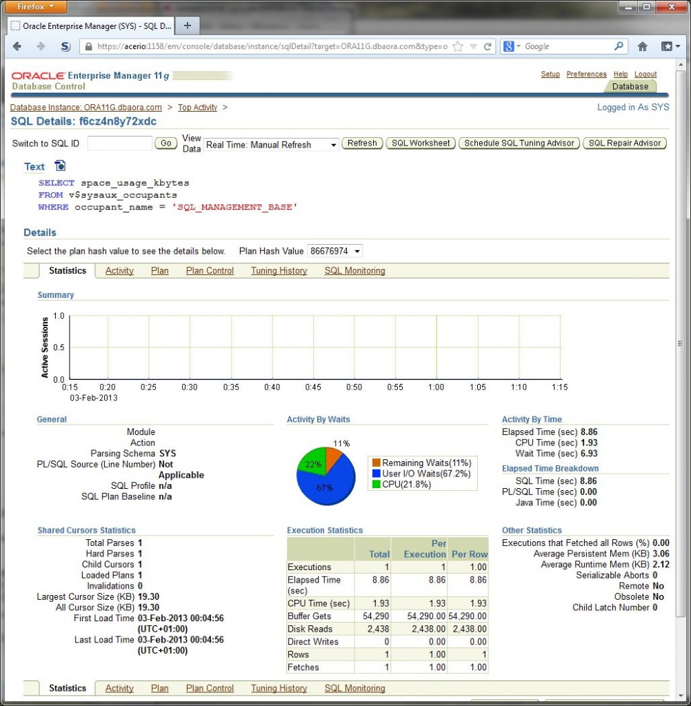Click the Database tab at top right
This screenshot has height=706, width=691.
(630, 86)
